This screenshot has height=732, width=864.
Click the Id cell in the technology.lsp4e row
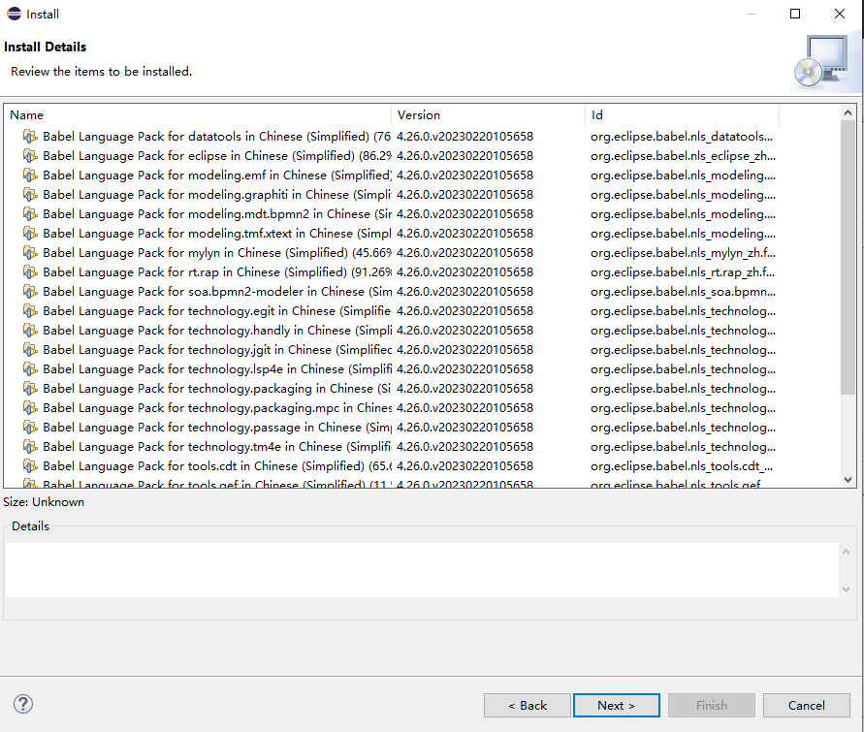click(x=684, y=369)
